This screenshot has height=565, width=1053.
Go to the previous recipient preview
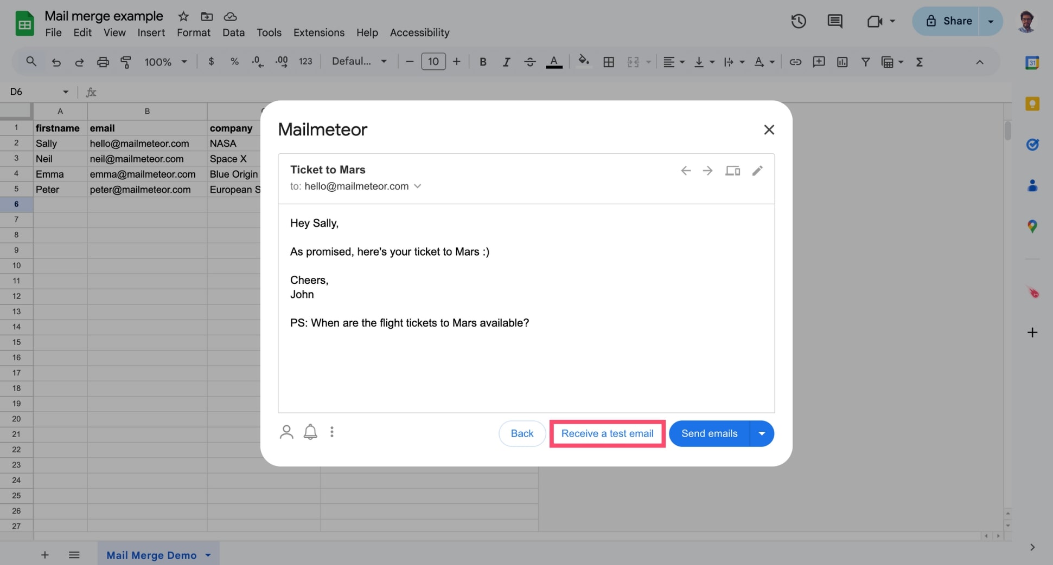[686, 171]
